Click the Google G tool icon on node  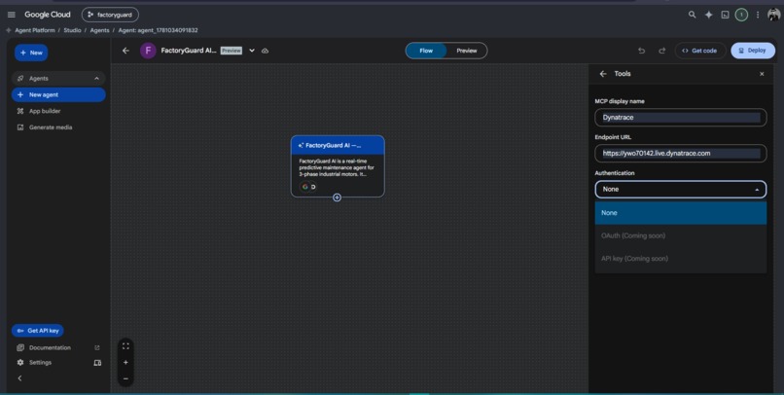[x=305, y=187]
